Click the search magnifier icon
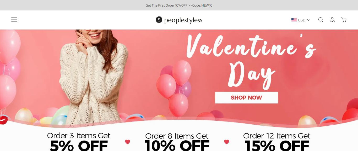Viewport: 358px width, 151px height. 321,20
